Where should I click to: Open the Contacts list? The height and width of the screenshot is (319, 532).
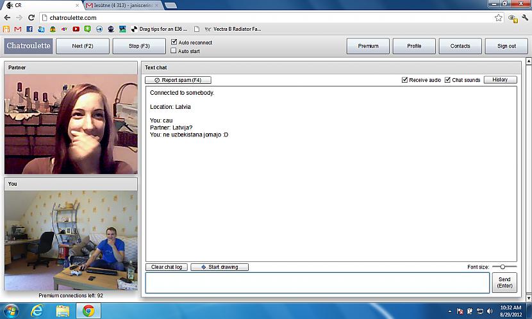click(x=460, y=46)
